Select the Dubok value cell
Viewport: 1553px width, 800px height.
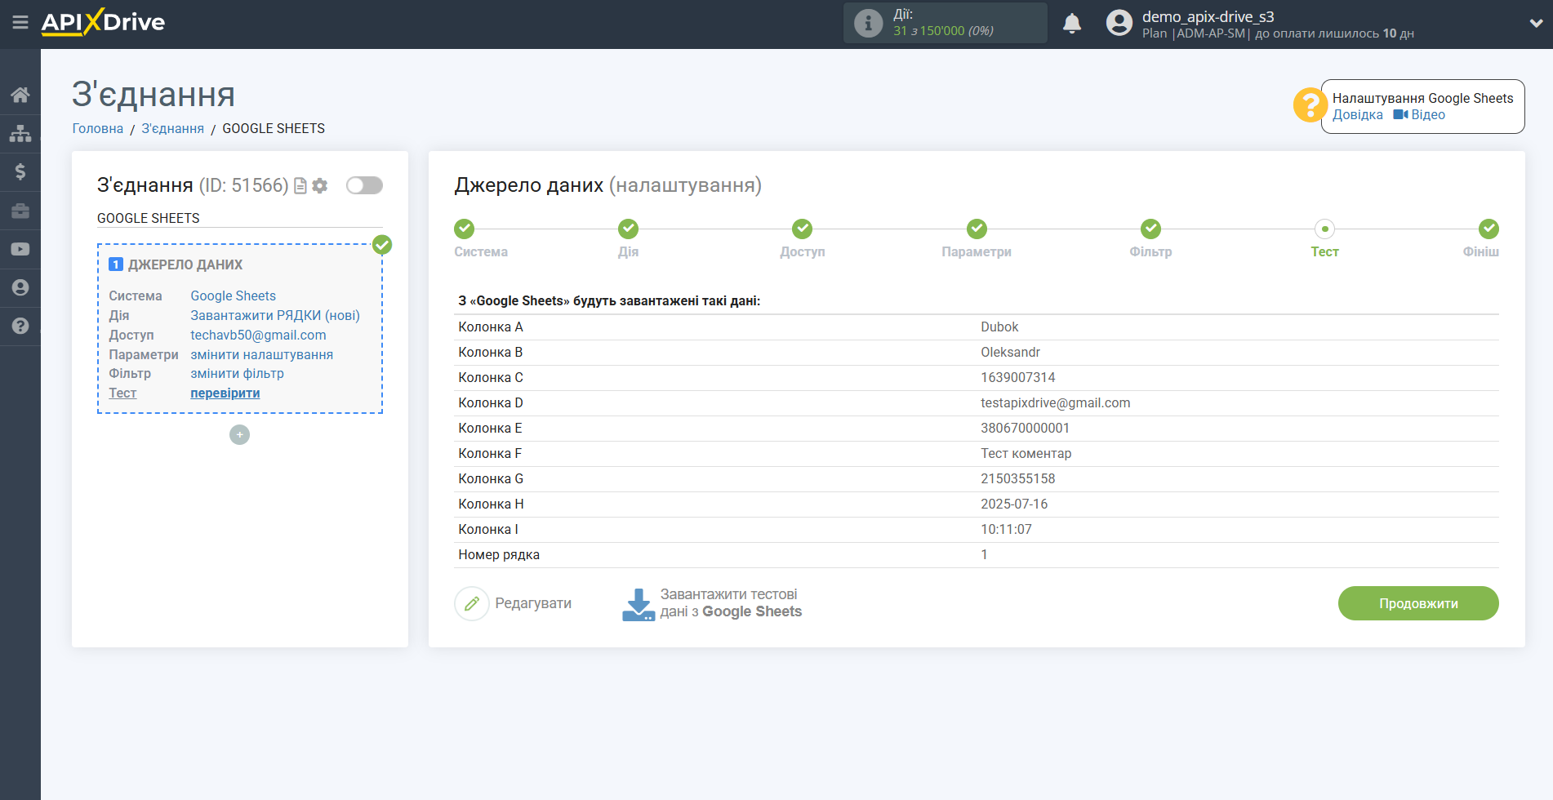coord(999,327)
